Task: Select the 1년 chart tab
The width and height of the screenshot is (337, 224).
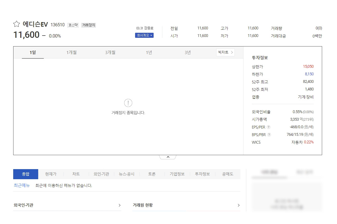Action: [x=149, y=52]
